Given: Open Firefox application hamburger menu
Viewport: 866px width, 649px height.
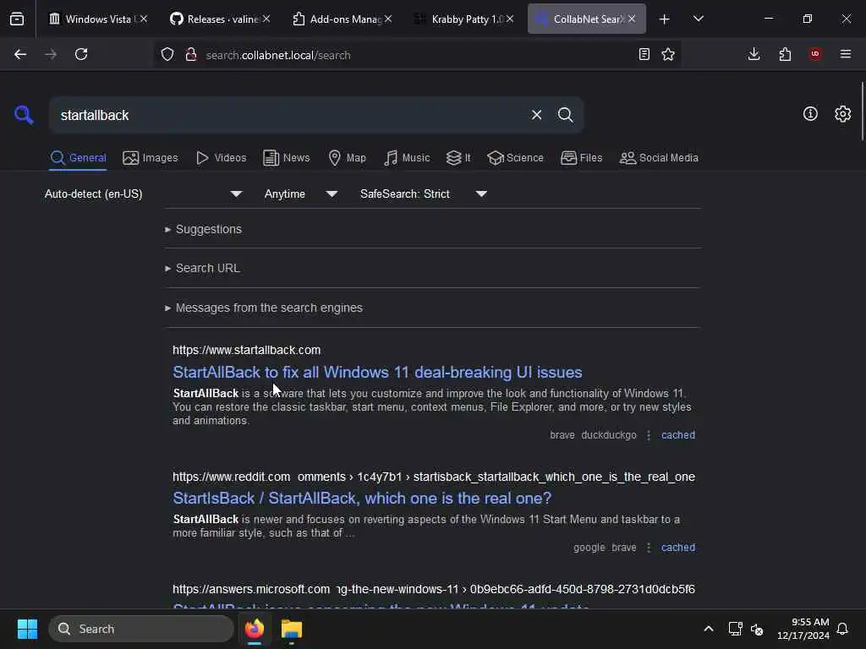Looking at the screenshot, I should (846, 54).
